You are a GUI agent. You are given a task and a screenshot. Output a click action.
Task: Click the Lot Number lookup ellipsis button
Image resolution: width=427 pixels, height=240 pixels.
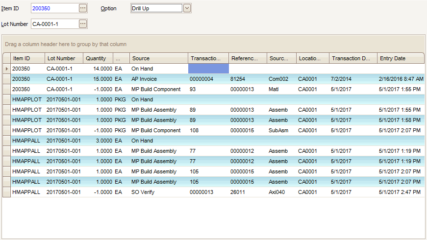(x=83, y=24)
